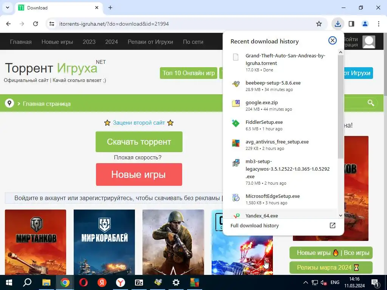Viewport: 387px width, 290px height.
Task: Open Yandex Browser Y taskbar icon
Action: pyautogui.click(x=121, y=282)
